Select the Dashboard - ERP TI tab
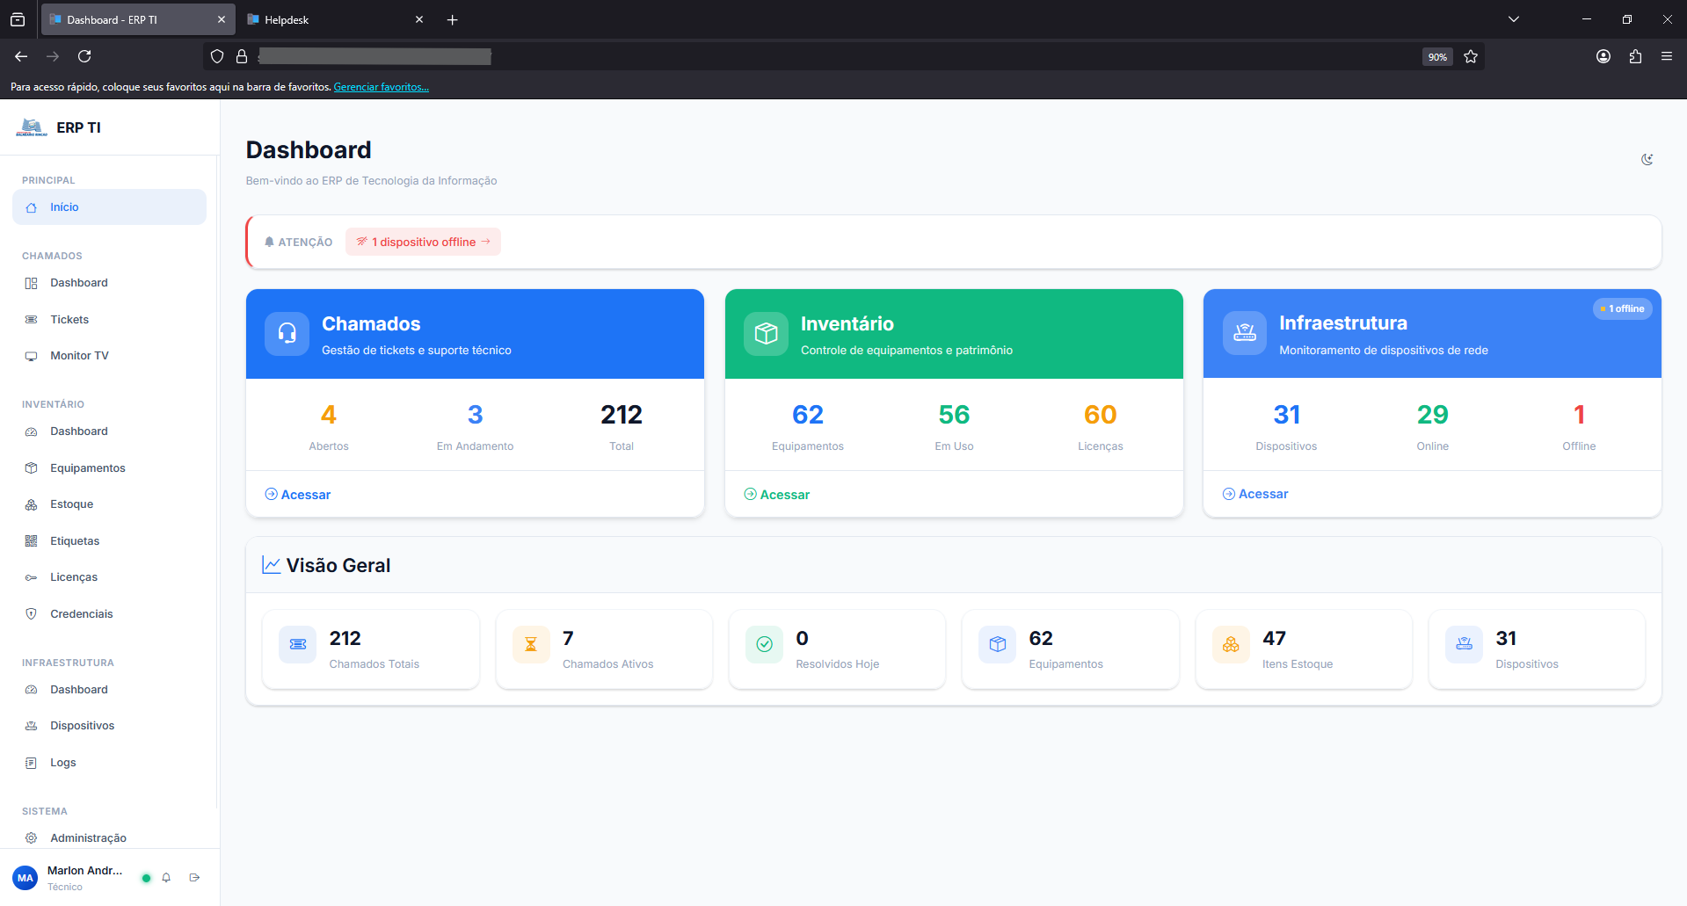 tap(136, 19)
